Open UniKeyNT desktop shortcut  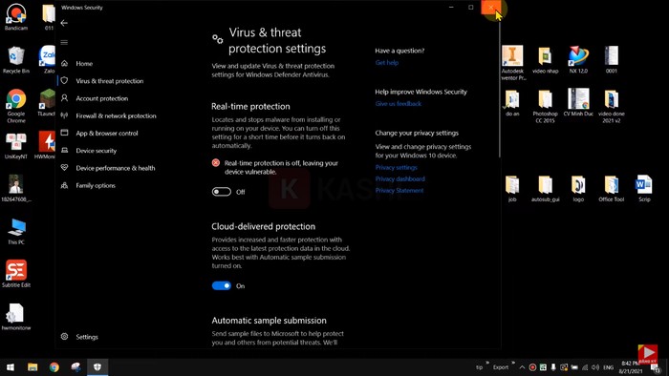coord(16,146)
